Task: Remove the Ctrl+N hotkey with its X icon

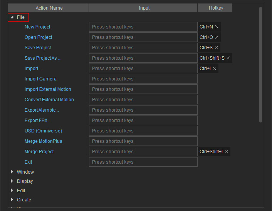Action: point(217,27)
